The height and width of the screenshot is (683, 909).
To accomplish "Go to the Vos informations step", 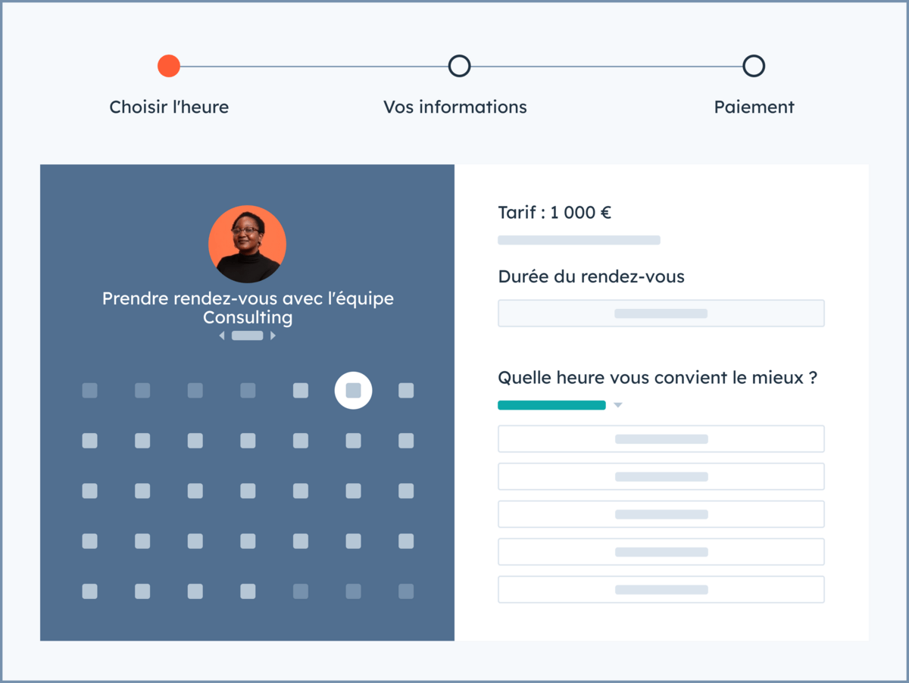I will [455, 107].
